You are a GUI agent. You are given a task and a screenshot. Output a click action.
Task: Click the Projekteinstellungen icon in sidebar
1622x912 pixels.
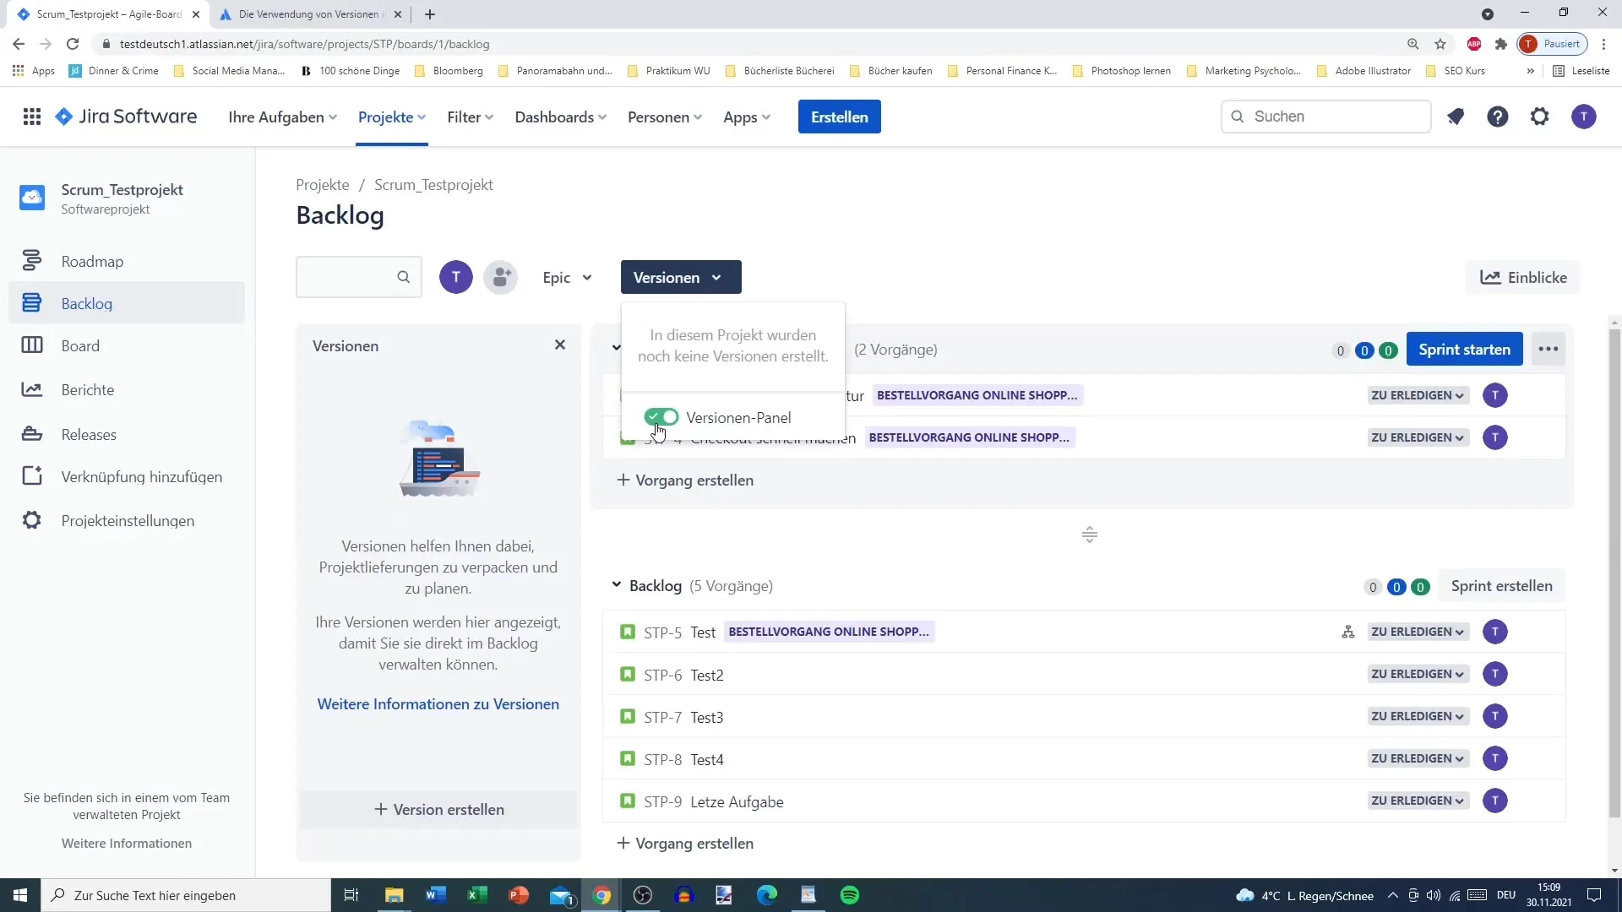[31, 520]
